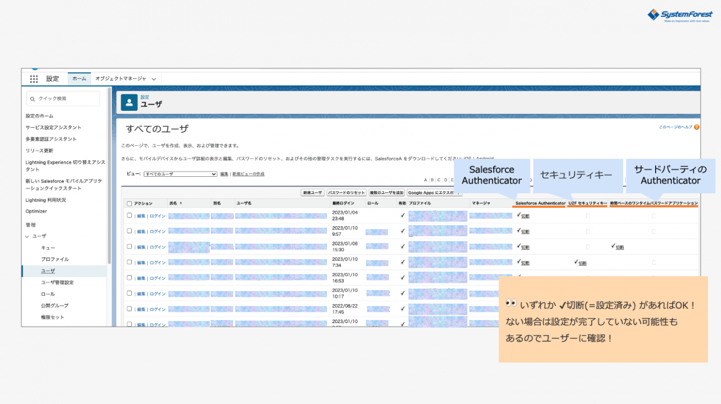Open the App Launcher dots grid

point(34,79)
